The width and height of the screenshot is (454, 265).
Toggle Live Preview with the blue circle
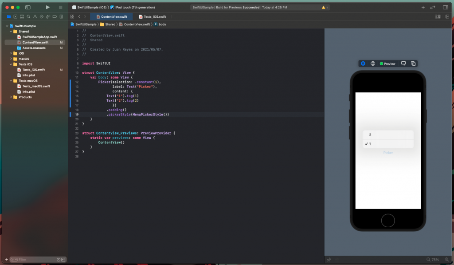(363, 63)
